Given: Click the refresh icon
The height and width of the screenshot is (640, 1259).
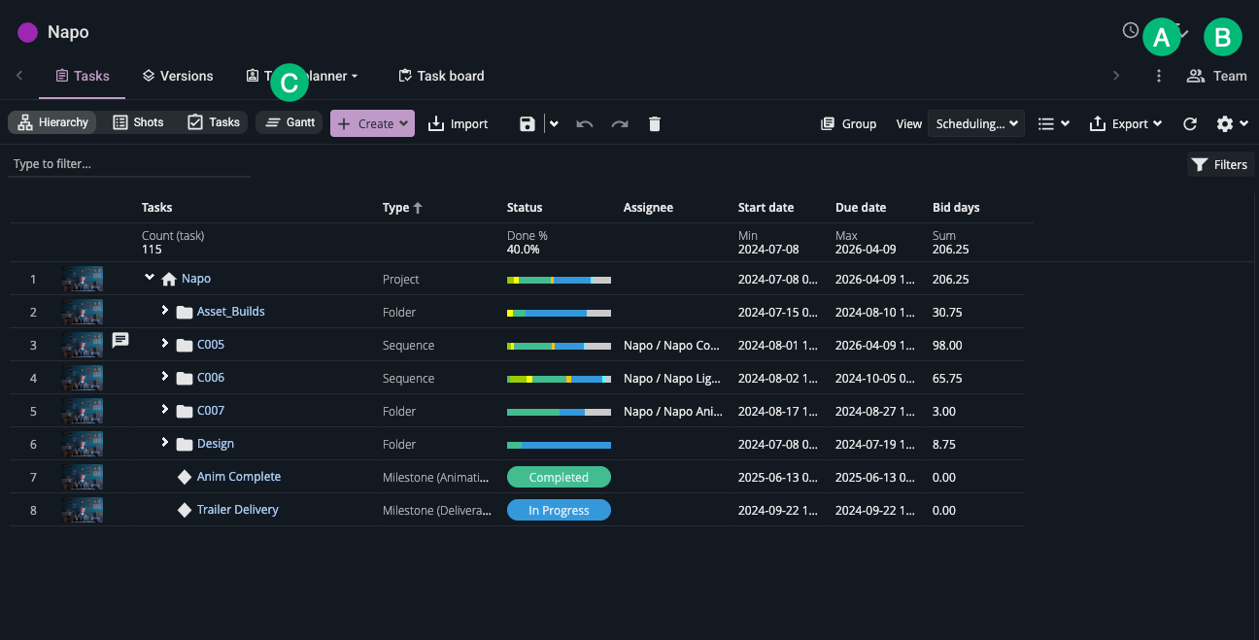Looking at the screenshot, I should [x=1189, y=123].
